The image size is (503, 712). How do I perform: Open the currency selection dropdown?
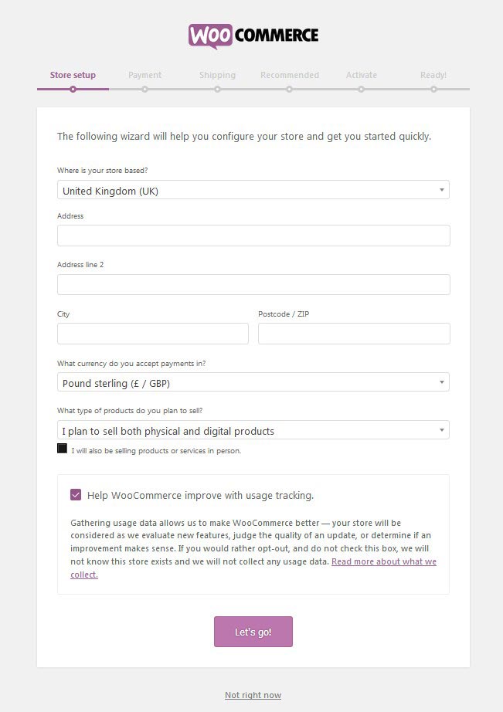click(253, 381)
